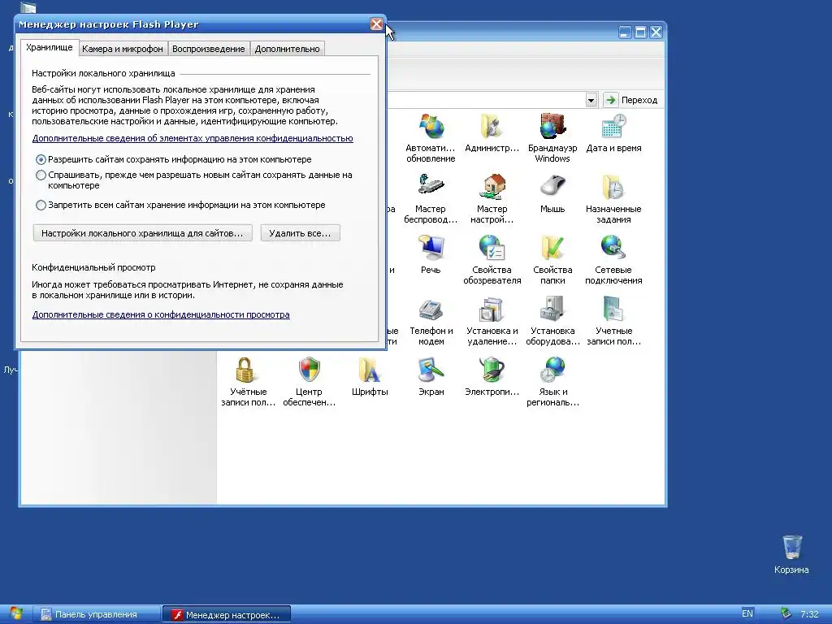This screenshot has height=624, width=832.
Task: Open Экран icon in Control Panel
Action: coord(431,370)
